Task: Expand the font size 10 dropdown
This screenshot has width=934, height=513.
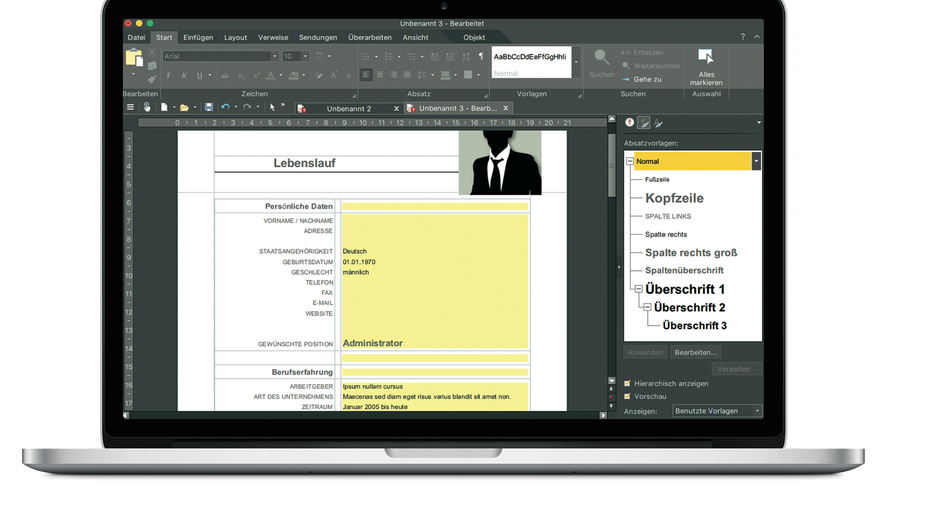Action: [x=305, y=56]
